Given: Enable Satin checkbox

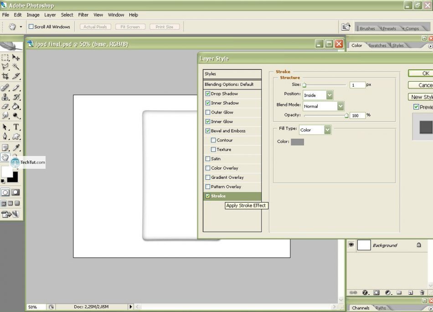Looking at the screenshot, I should [208, 159].
